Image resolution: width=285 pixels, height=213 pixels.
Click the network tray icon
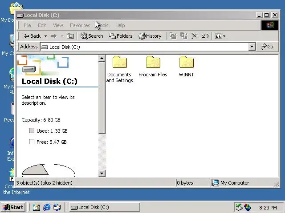[240, 207]
